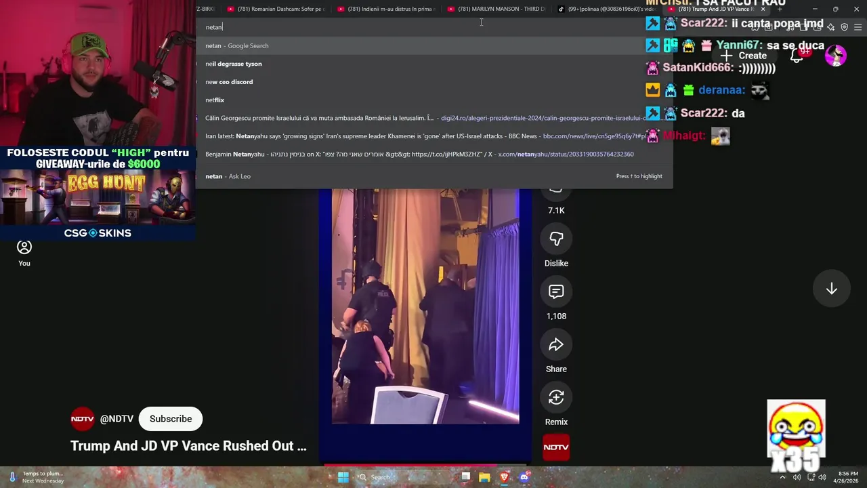Screen dimensions: 867x488
Task: Select the 'neil degrasse tyson' suggestion
Action: coord(434,64)
